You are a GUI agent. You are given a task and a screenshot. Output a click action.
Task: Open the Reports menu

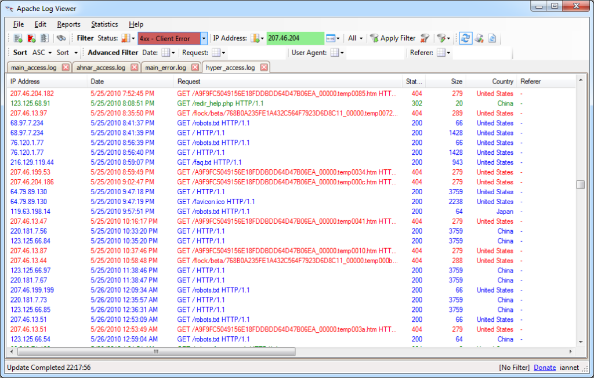[x=68, y=24]
